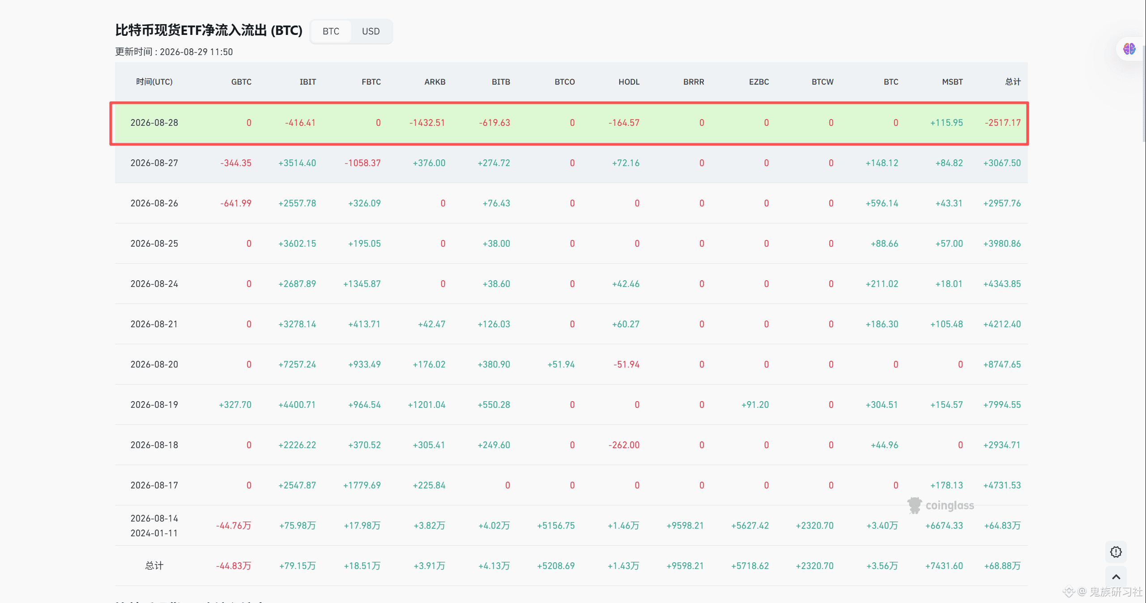Screen dimensions: 1146x603
Task: Select the BTC unit toggle
Action: 331,31
